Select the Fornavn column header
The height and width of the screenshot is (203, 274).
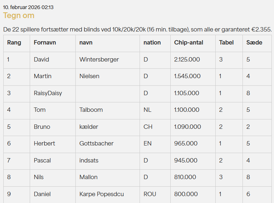coord(45,43)
